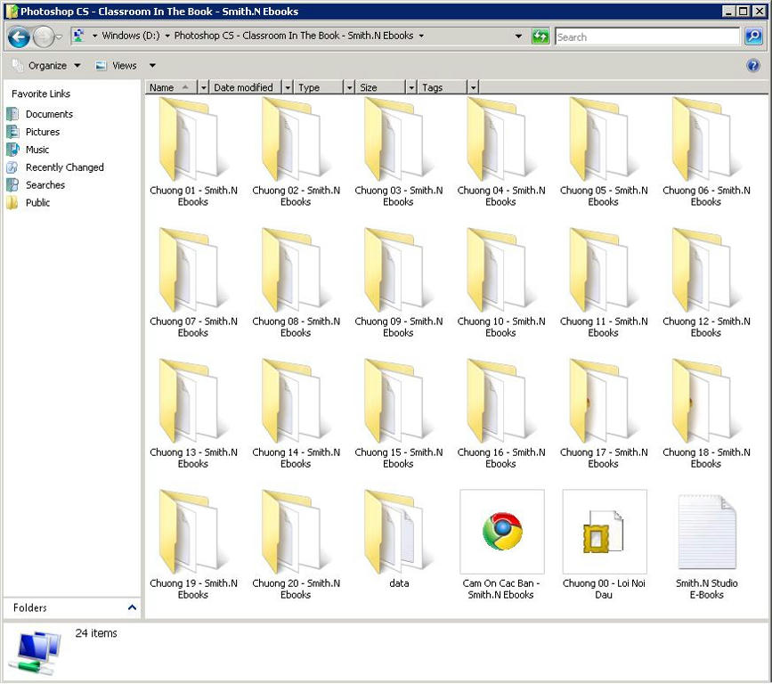
Task: Open Public in Favorite Links
Action: (x=28, y=203)
